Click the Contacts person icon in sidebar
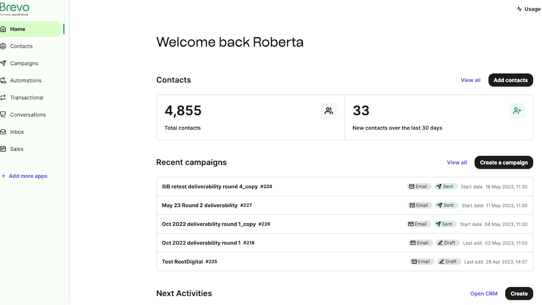Image resolution: width=542 pixels, height=305 pixels. [x=3, y=46]
